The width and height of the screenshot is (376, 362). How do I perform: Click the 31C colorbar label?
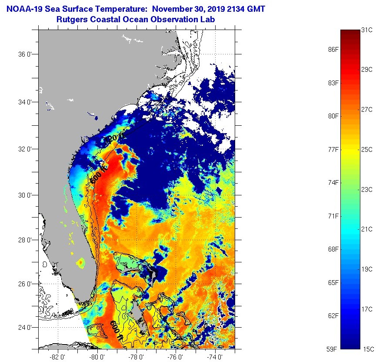(367, 30)
